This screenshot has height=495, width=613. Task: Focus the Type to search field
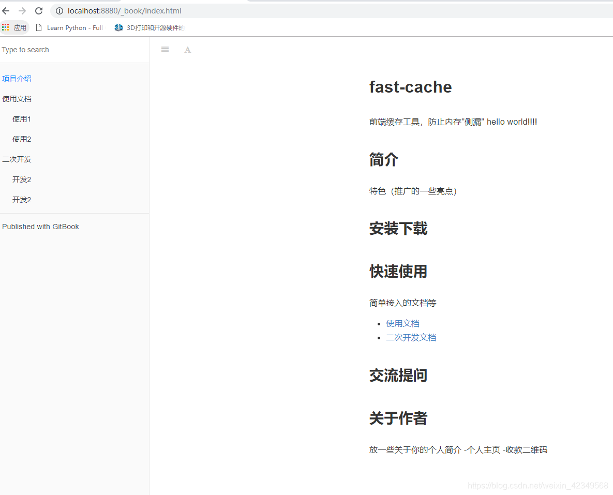tap(74, 50)
